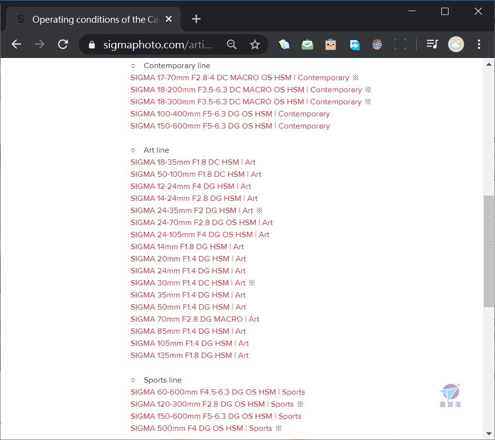Open SIGMA 24-105mm F4 DG OS HSM Art
This screenshot has height=440, width=495.
(200, 235)
